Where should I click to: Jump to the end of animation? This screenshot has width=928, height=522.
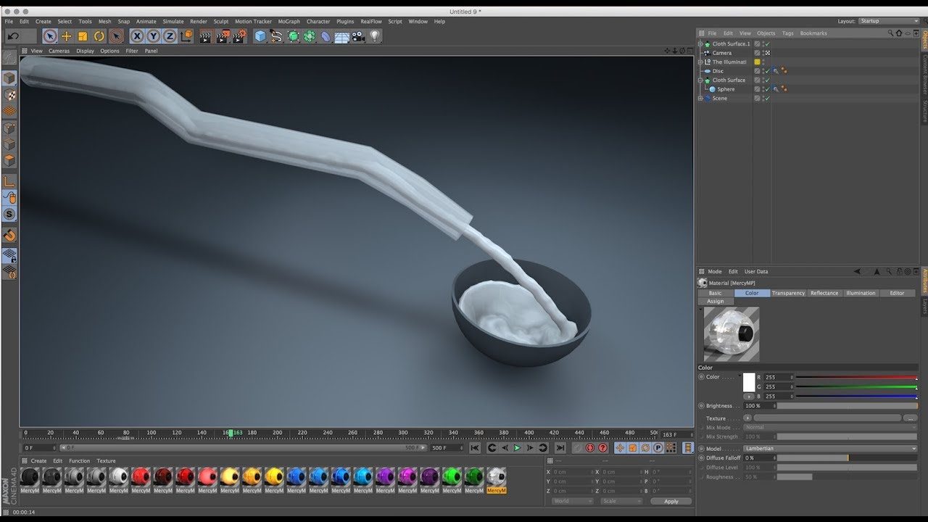pyautogui.click(x=560, y=448)
